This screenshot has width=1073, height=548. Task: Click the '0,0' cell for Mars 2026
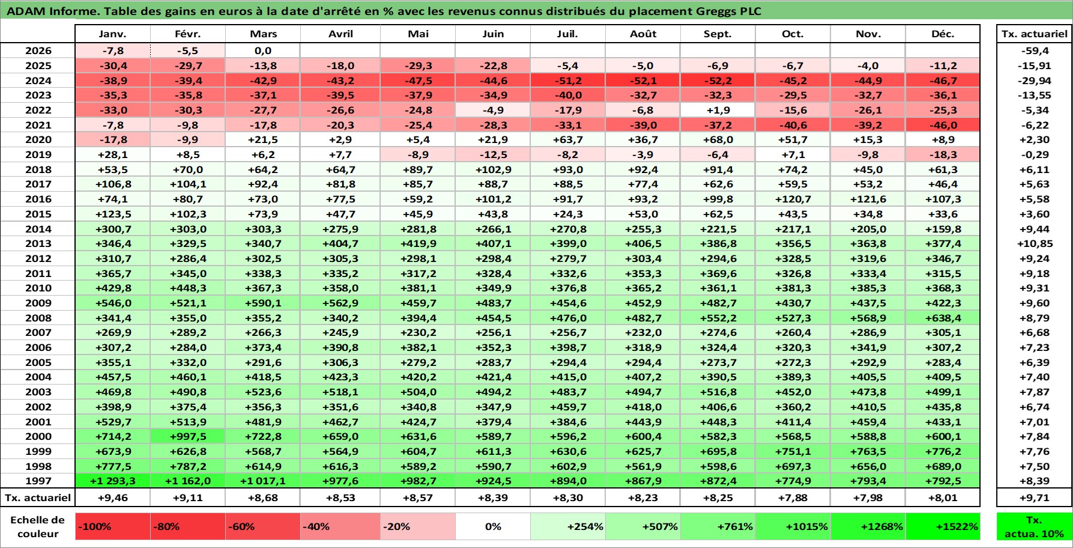pyautogui.click(x=262, y=51)
